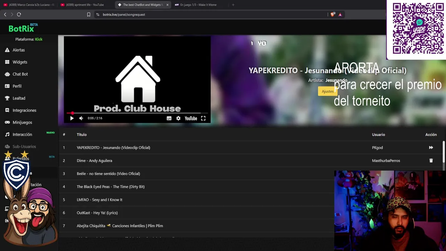Open Chat Bot section
The width and height of the screenshot is (446, 251).
(x=20, y=74)
